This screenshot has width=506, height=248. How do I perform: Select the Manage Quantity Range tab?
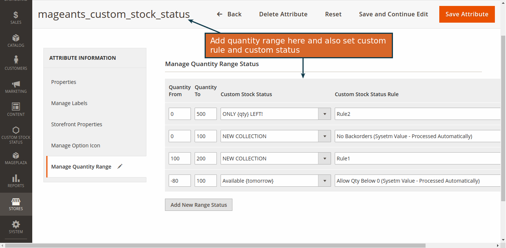(x=96, y=167)
